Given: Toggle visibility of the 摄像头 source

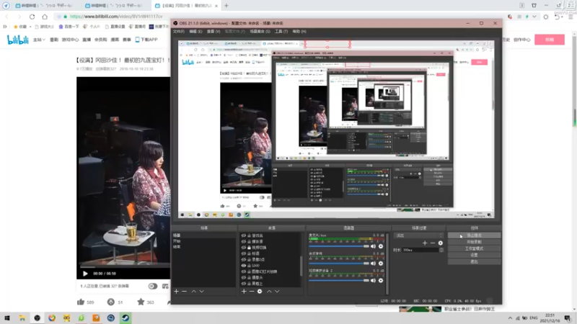Looking at the screenshot, I should point(243,277).
